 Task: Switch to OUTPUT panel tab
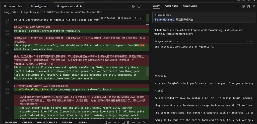pyautogui.click(x=27, y=122)
